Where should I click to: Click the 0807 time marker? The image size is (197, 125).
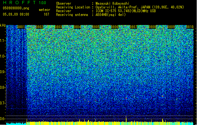coord(133,27)
